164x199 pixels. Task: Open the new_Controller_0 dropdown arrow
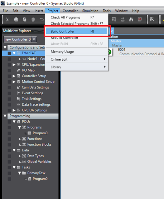pos(34,39)
